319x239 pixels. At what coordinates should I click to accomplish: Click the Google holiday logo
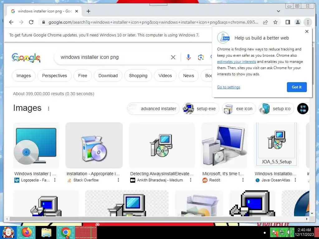click(26, 58)
